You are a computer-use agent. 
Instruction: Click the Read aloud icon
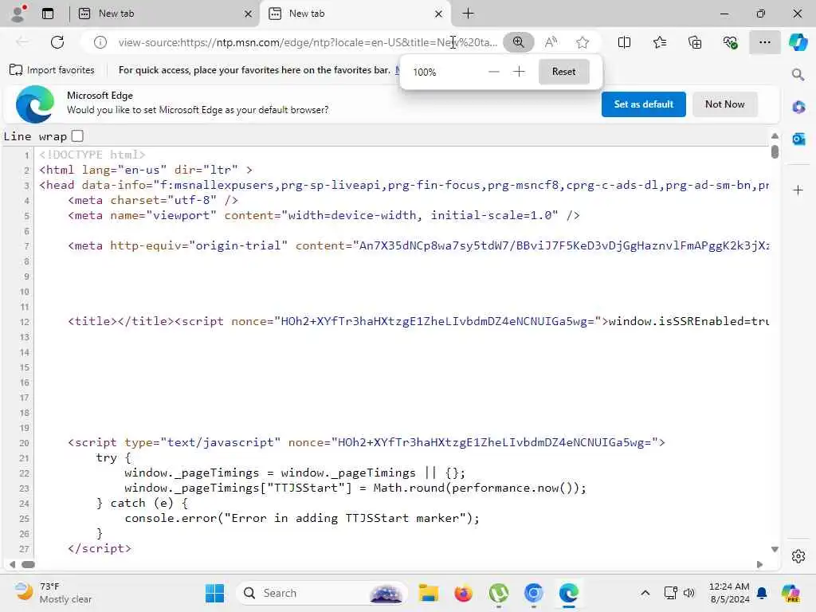551,42
